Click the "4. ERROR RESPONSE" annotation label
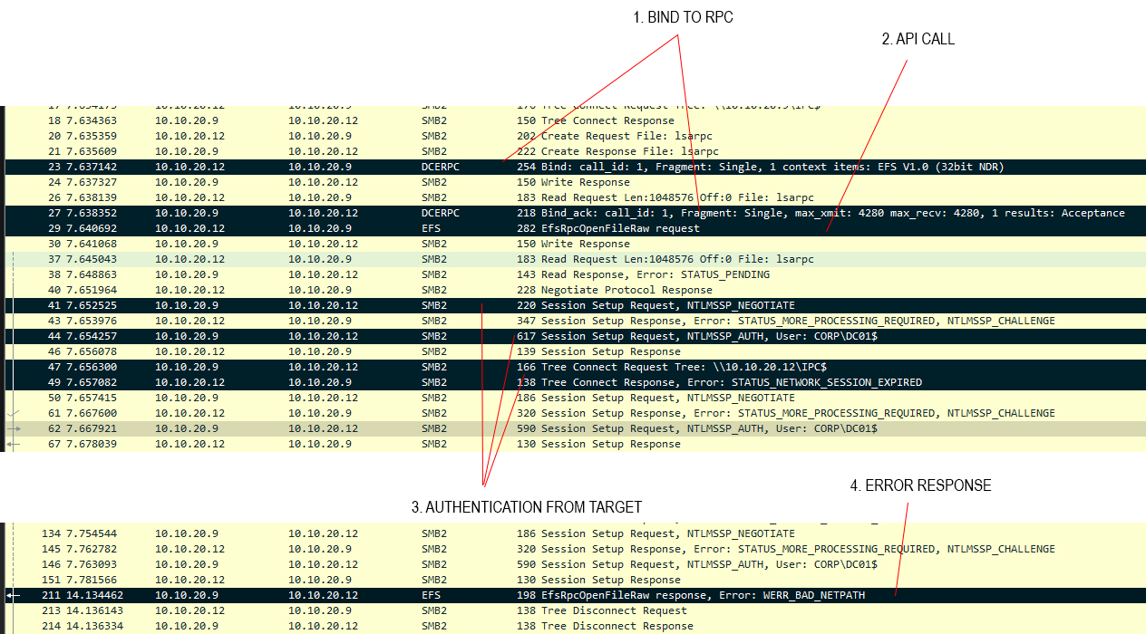This screenshot has width=1146, height=634. [920, 485]
